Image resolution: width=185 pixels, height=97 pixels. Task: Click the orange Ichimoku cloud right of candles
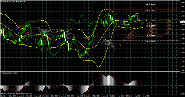pyautogui.click(x=153, y=29)
